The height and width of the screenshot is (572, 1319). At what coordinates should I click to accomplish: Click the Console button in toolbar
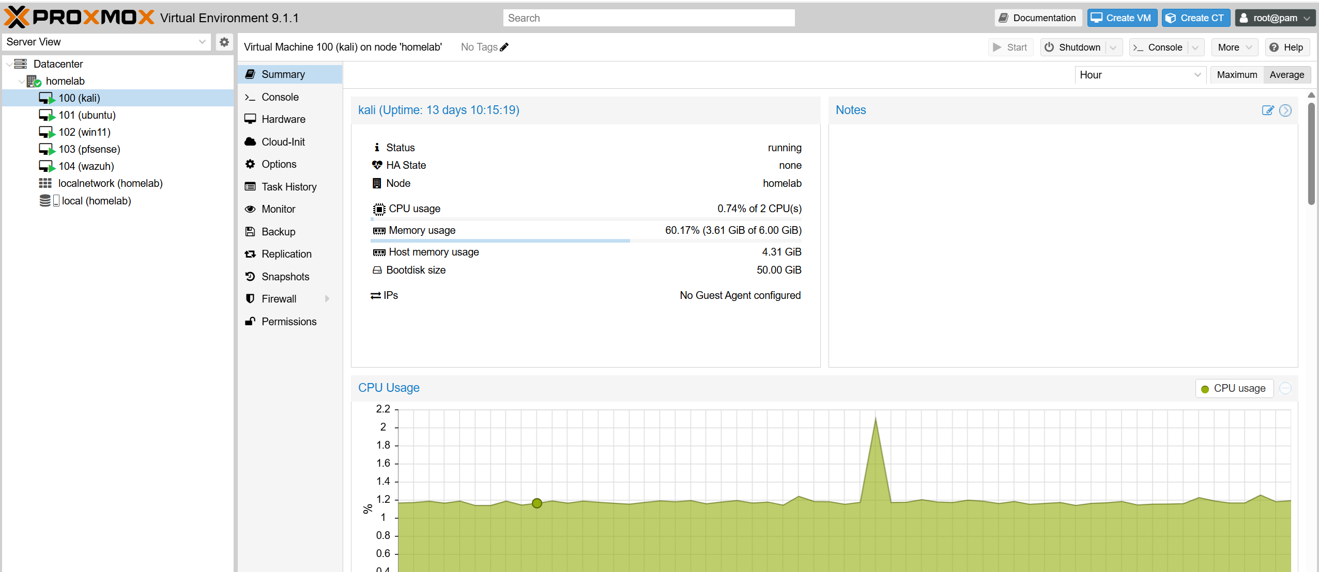point(1159,47)
